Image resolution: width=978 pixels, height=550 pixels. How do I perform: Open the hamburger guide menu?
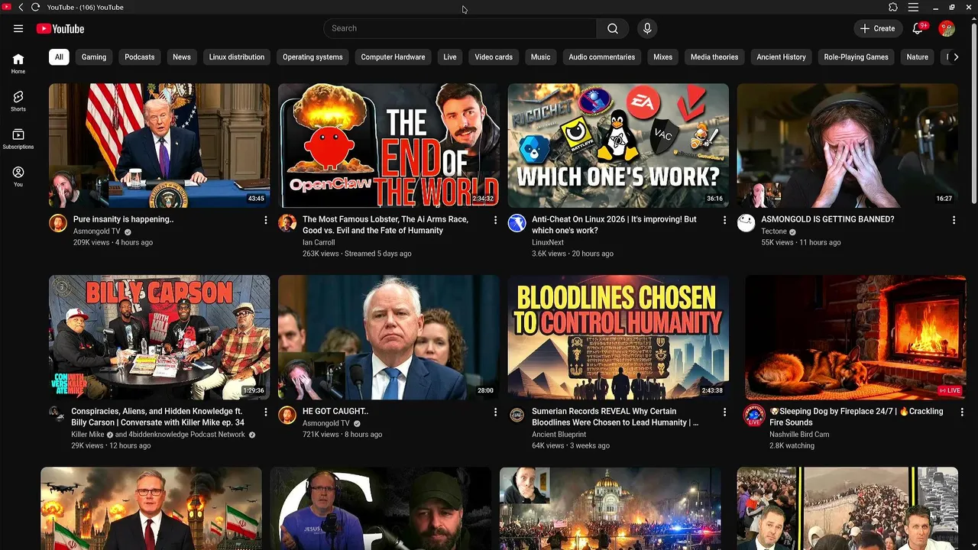pyautogui.click(x=18, y=28)
